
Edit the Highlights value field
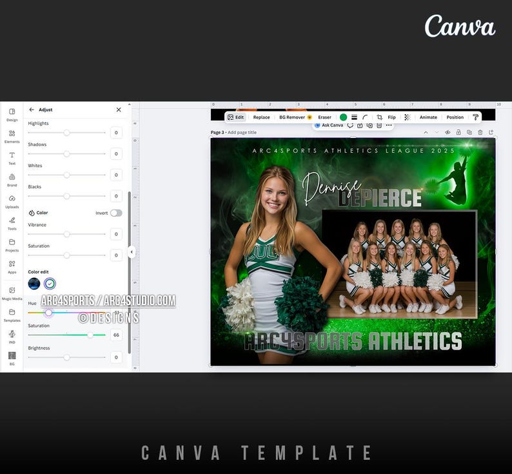(x=116, y=133)
